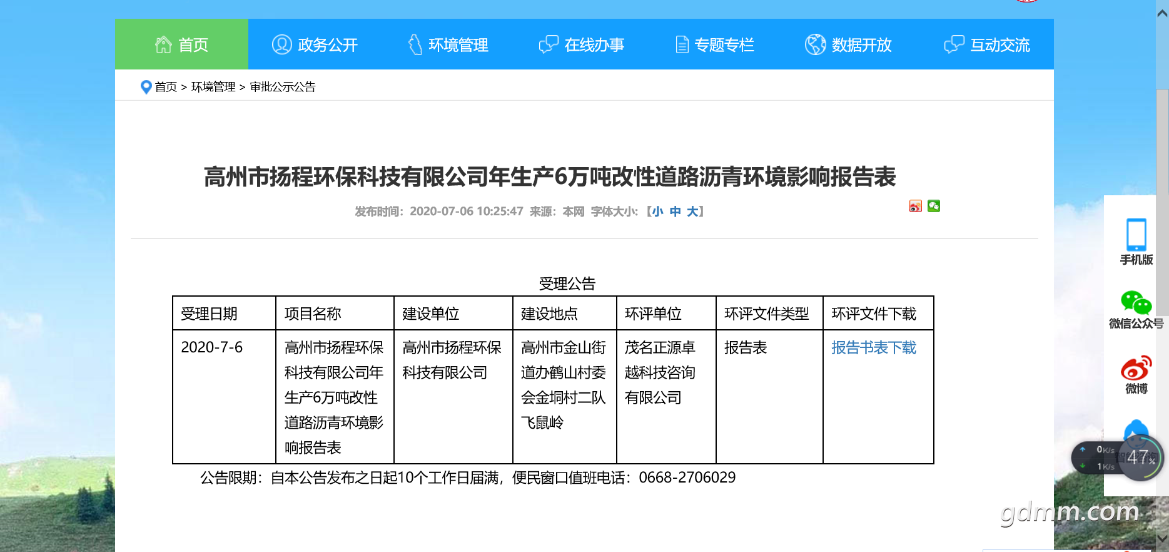The width and height of the screenshot is (1169, 552).
Task: Select the 茂名正源卓越科技咨询有限公司 cell
Action: click(x=666, y=397)
